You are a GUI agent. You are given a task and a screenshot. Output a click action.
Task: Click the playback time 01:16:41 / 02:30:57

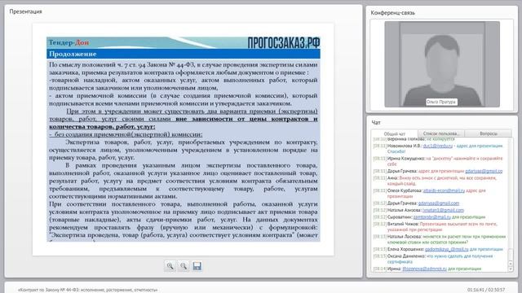pyautogui.click(x=486, y=290)
